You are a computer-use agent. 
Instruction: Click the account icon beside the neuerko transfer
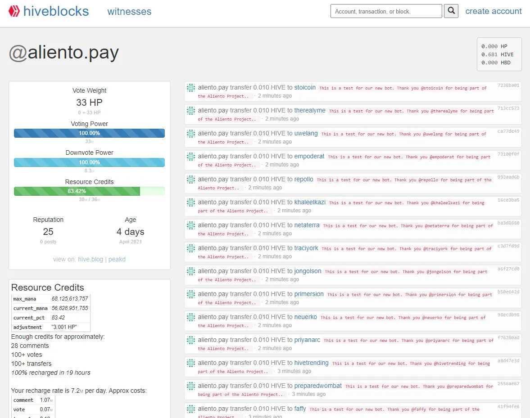coord(191,317)
